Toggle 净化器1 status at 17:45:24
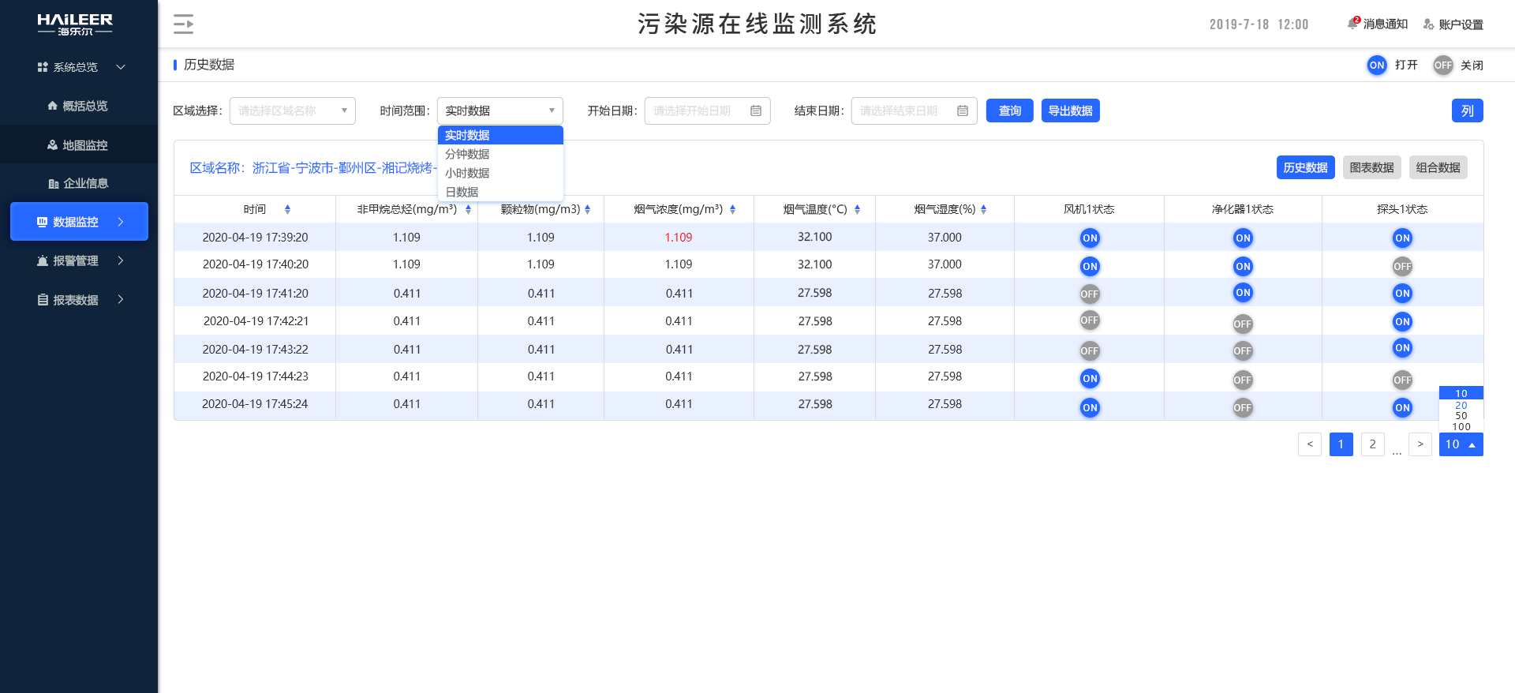This screenshot has height=693, width=1515. (1243, 407)
